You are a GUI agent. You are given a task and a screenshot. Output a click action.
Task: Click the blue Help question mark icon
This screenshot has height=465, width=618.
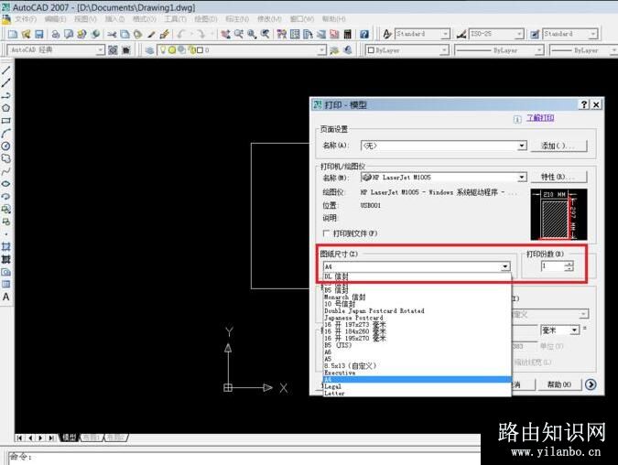(x=364, y=34)
